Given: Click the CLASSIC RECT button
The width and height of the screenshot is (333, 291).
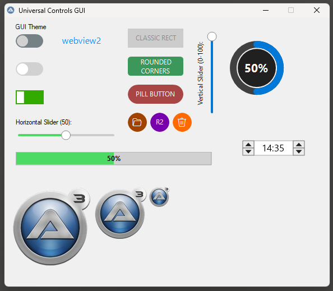Looking at the screenshot, I should 155,38.
